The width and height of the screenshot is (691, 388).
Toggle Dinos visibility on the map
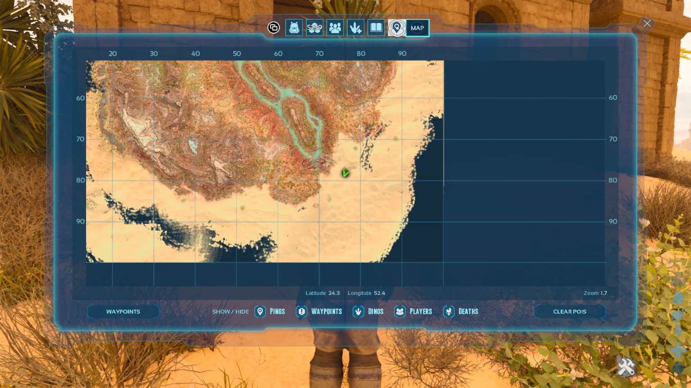coord(369,312)
